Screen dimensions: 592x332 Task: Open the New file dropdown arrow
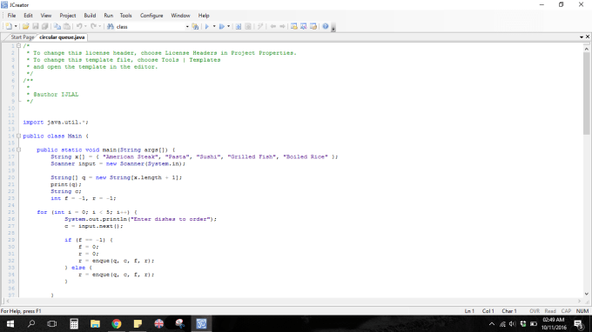[x=16, y=26]
